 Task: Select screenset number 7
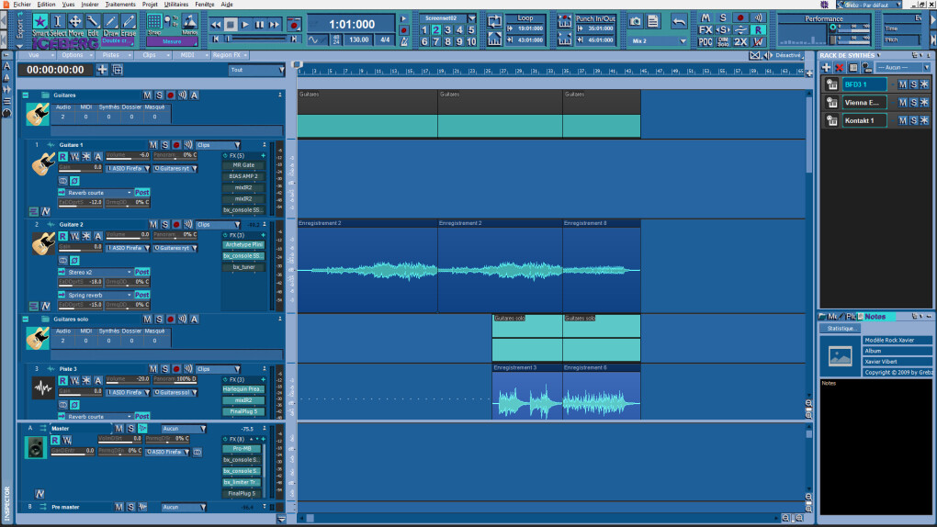click(x=436, y=42)
